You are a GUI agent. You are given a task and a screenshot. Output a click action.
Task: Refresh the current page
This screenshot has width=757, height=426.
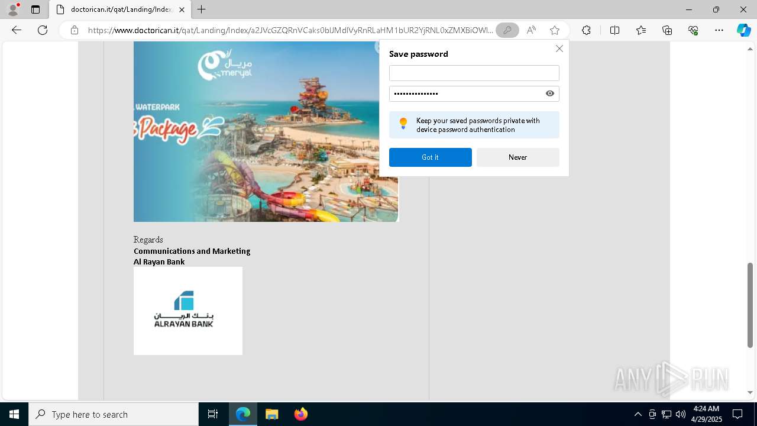tap(43, 30)
